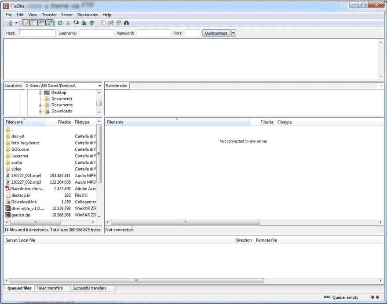Open the Edit menu
This screenshot has height=304, width=387.
[x=20, y=15]
